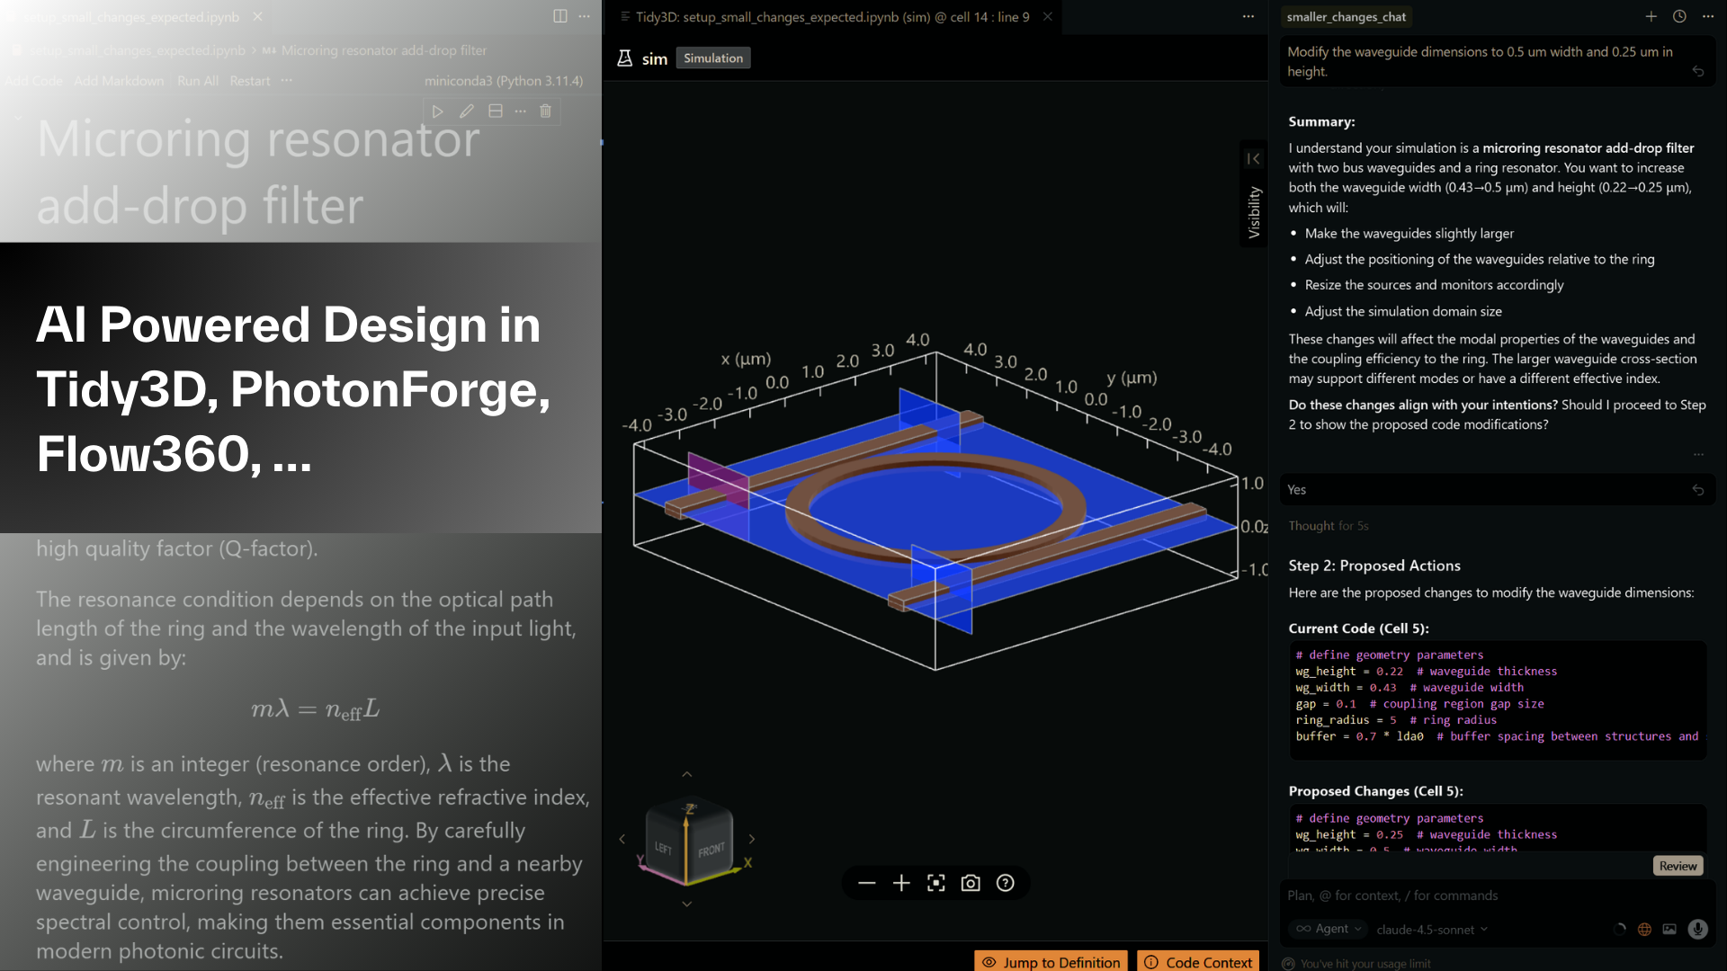Expand the 'Thought for 5s' section
Image resolution: width=1727 pixels, height=971 pixels.
point(1329,526)
